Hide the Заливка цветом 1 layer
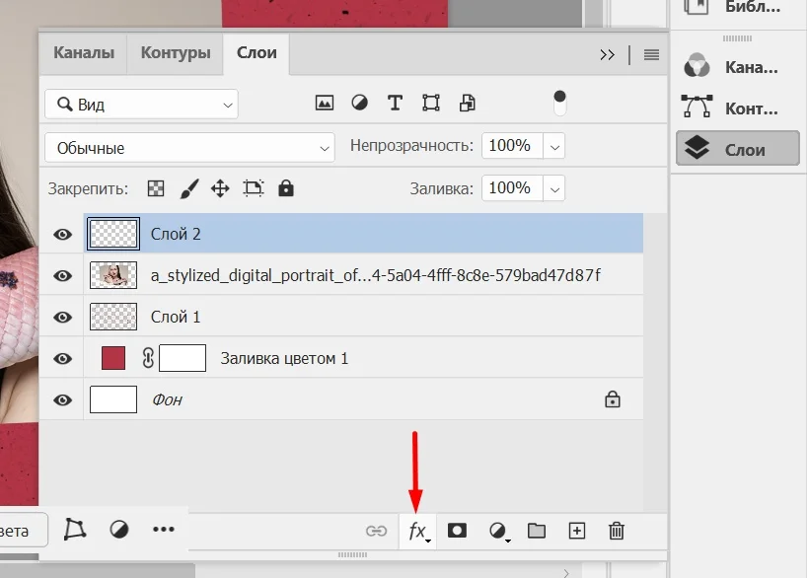807x578 pixels. point(63,358)
